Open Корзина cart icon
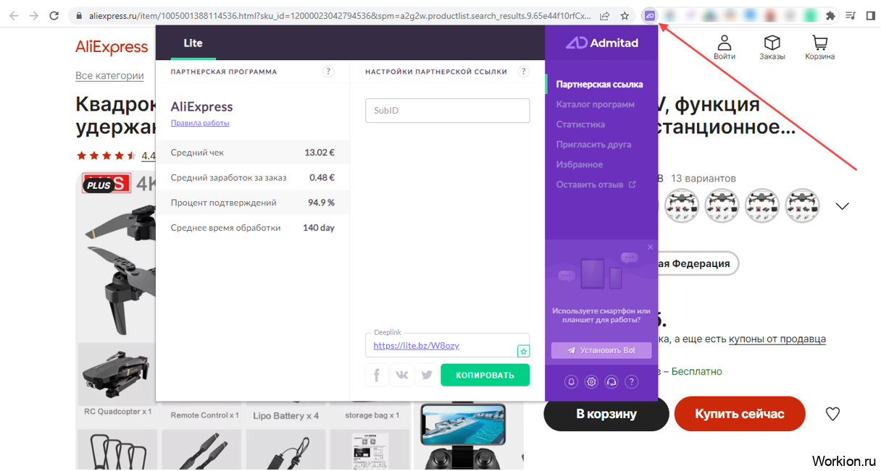Viewport: 881px width, 471px height. [819, 47]
